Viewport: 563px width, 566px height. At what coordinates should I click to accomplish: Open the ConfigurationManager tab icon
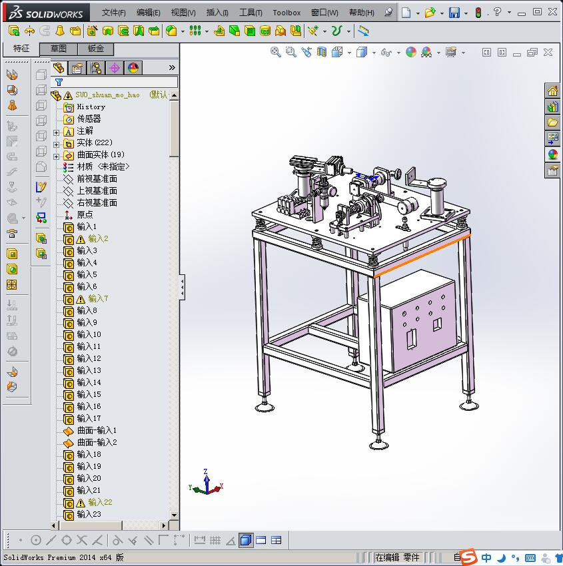[x=96, y=68]
